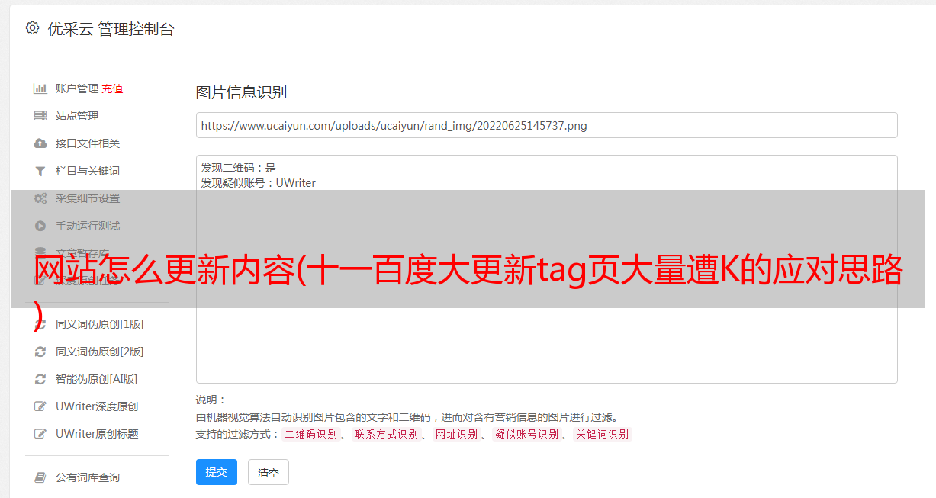
Task: Click the edit icon for UWriter深度原创
Action: pyautogui.click(x=40, y=406)
